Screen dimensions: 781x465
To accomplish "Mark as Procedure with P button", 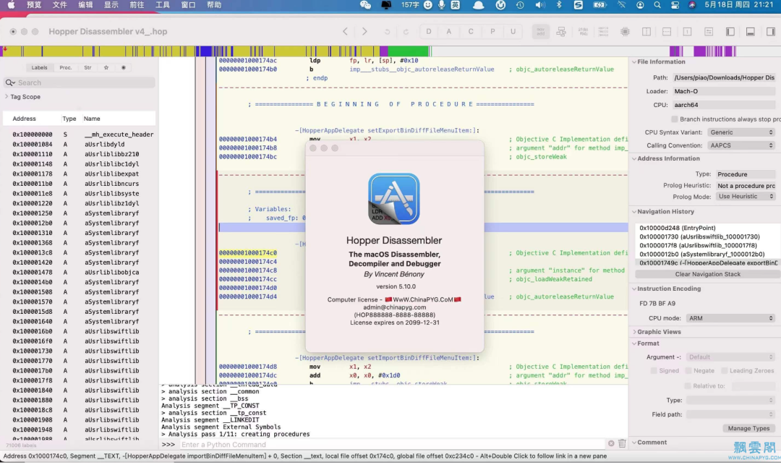I will (492, 31).
